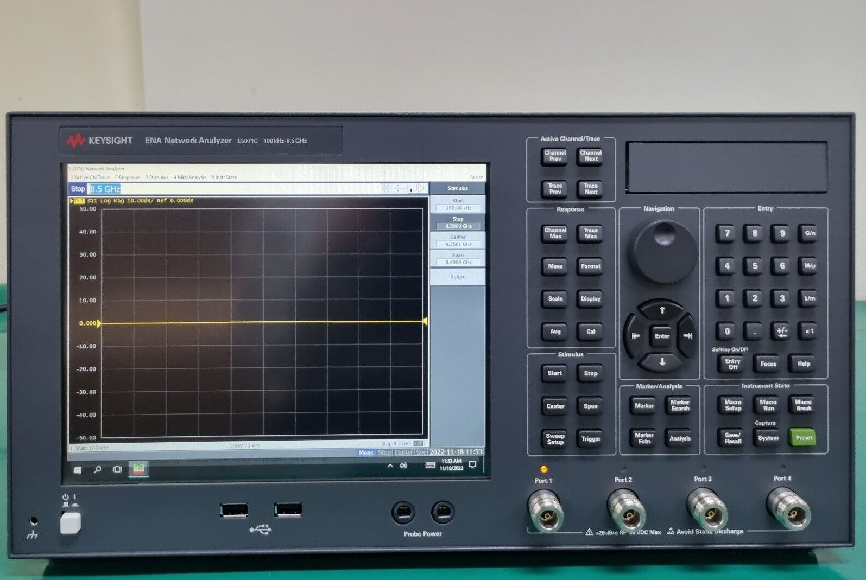Click the X cancel icon in entry bar
Image resolution: width=866 pixels, height=580 pixels.
[x=423, y=188]
